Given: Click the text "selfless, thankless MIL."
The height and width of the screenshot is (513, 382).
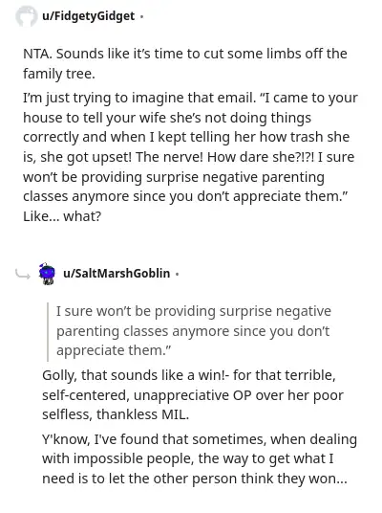Looking at the screenshot, I should coord(116,414).
